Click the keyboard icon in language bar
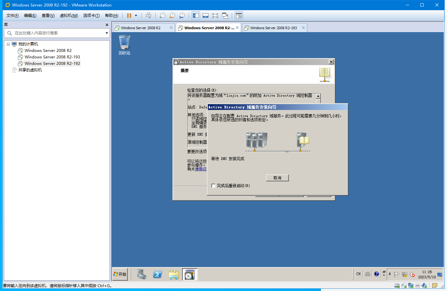This screenshot has height=291, width=447. tap(368, 274)
